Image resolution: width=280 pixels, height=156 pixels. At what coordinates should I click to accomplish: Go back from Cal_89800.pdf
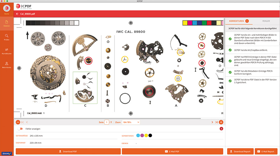tap(17, 14)
